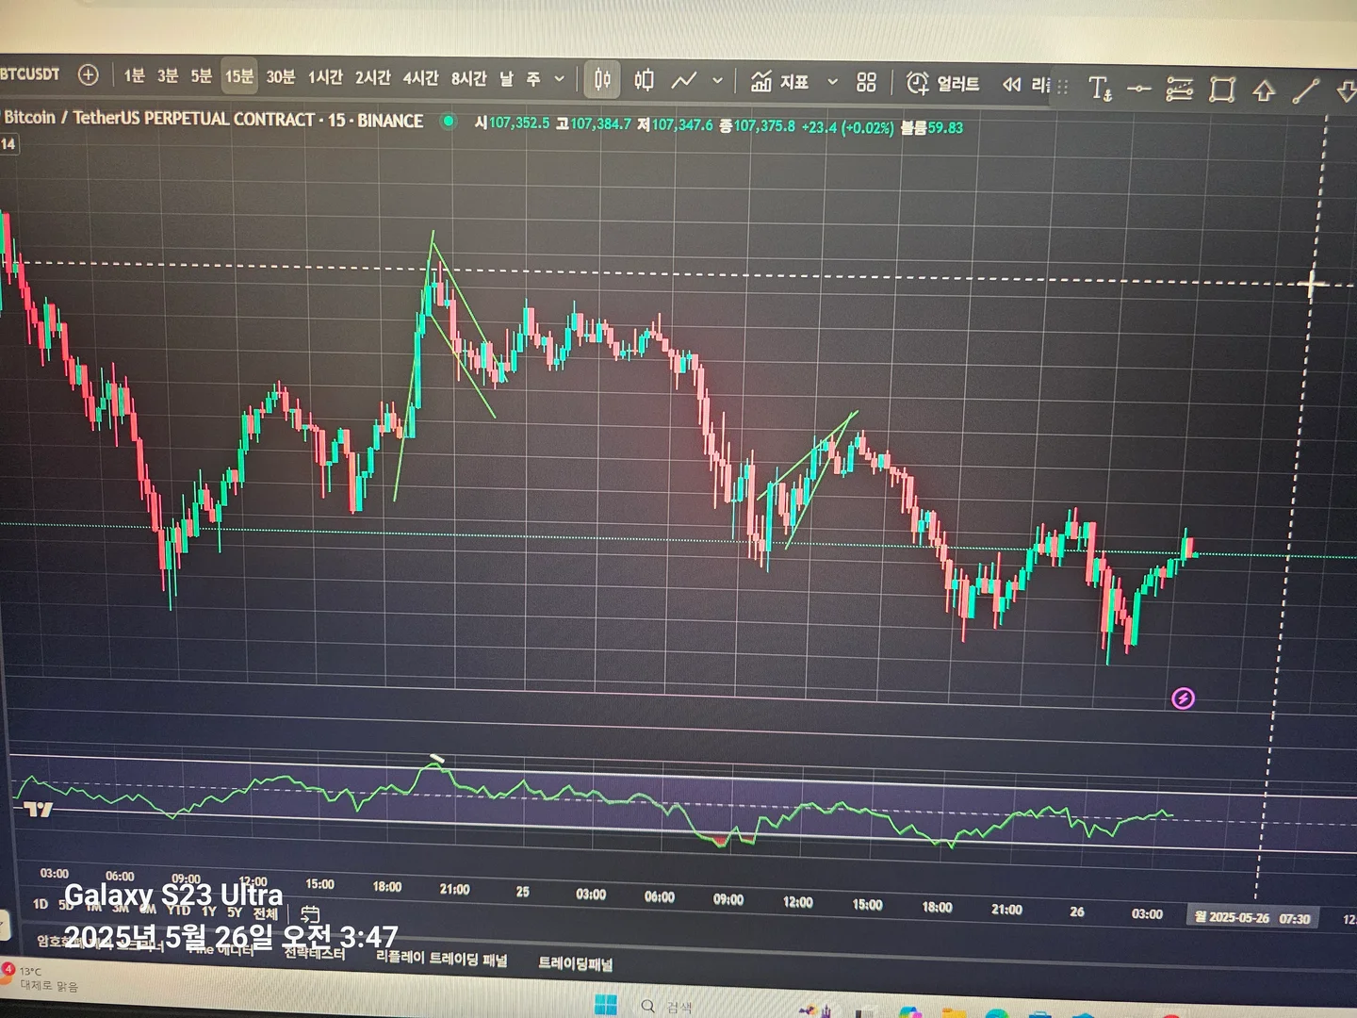Click the go-to-date calendar icon
The height and width of the screenshot is (1018, 1357).
(x=310, y=913)
